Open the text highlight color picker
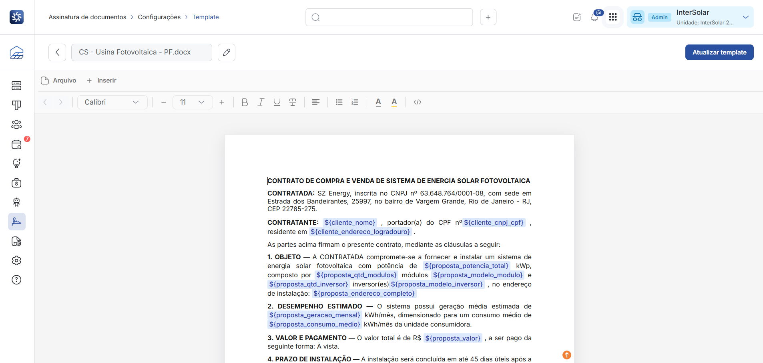 point(394,102)
